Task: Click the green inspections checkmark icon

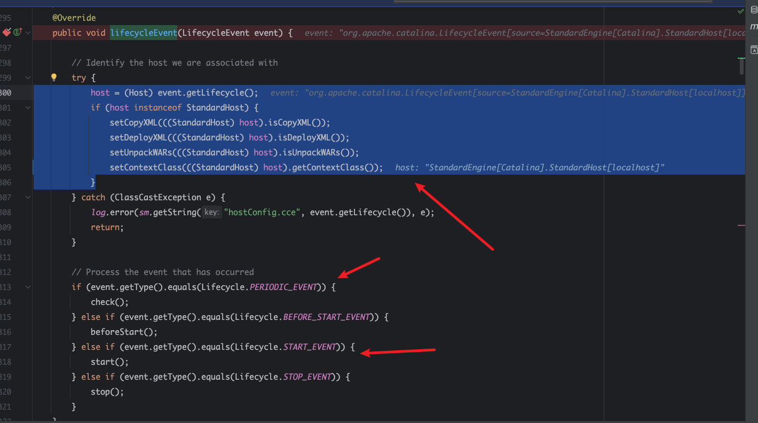Action: [741, 11]
